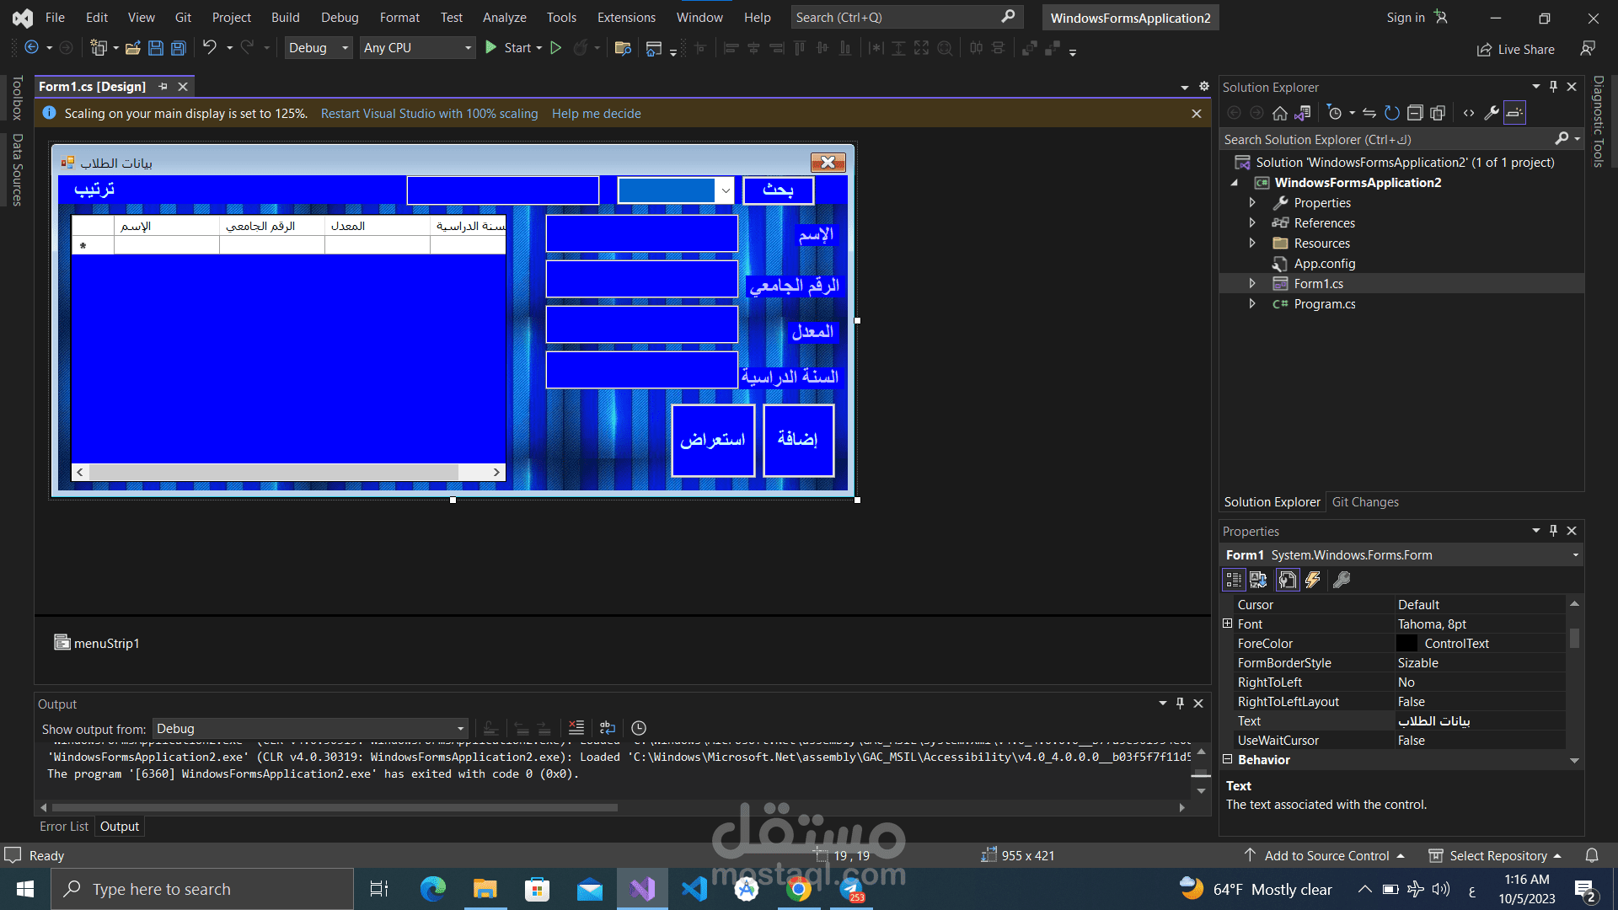The width and height of the screenshot is (1618, 910).
Task: Open the Debug configuration dropdown
Action: (319, 48)
